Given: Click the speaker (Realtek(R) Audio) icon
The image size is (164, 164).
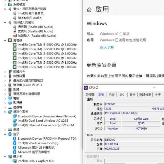Looking at the screenshot, I should [14, 27].
